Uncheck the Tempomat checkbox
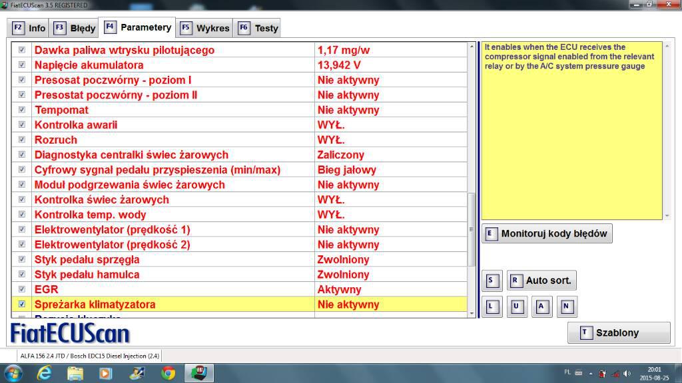This screenshot has width=682, height=383. (x=22, y=110)
